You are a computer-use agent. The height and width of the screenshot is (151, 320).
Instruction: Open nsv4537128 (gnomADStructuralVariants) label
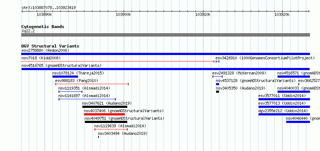tap(256, 81)
